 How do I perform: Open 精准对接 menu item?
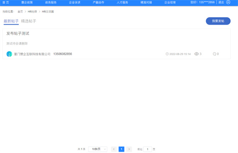click(x=146, y=3)
